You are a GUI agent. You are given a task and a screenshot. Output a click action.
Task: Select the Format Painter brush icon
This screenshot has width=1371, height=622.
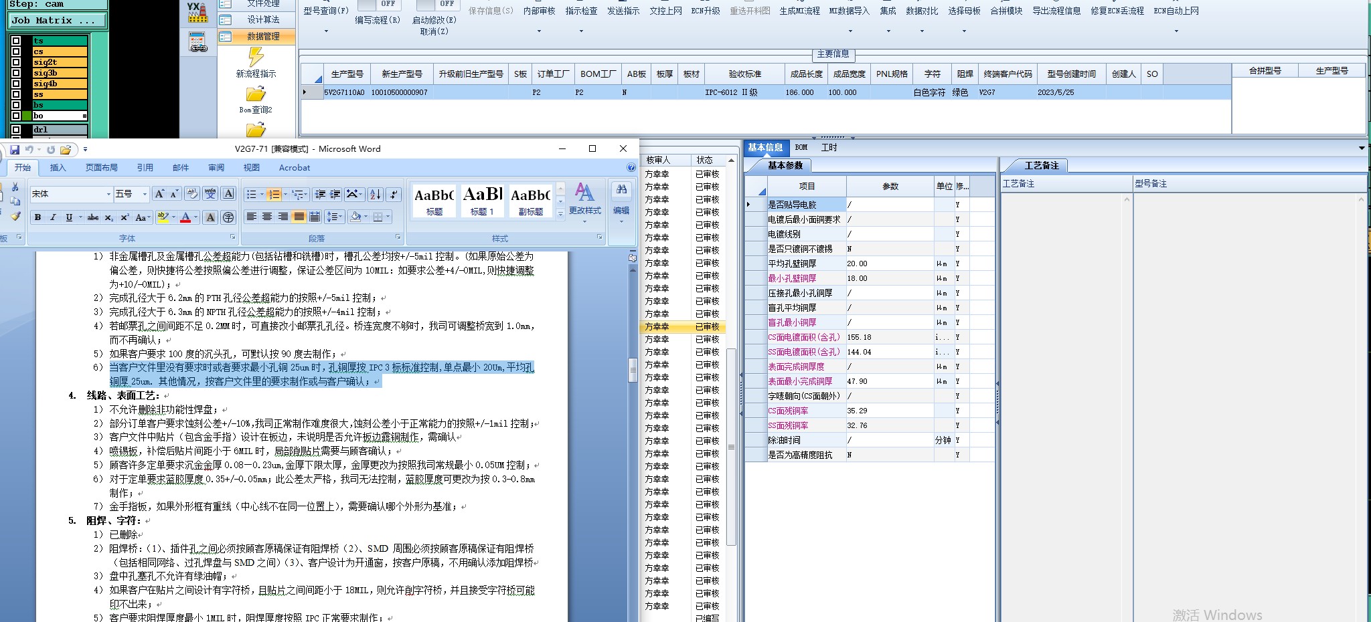click(15, 216)
